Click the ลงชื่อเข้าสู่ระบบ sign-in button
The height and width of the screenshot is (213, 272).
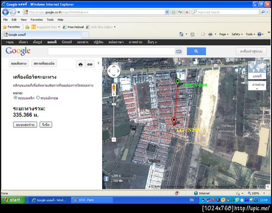[x=251, y=51]
